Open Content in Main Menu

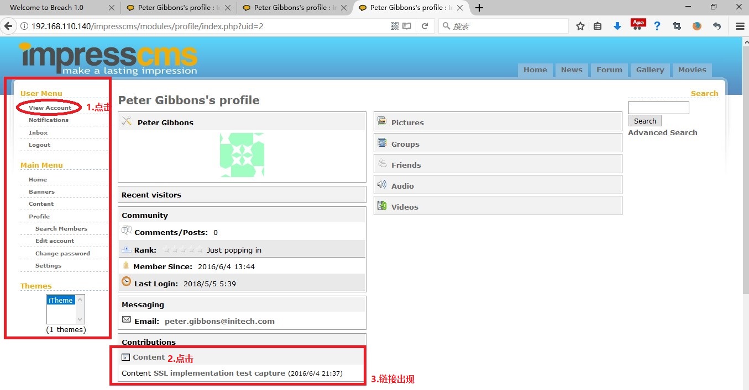point(41,204)
